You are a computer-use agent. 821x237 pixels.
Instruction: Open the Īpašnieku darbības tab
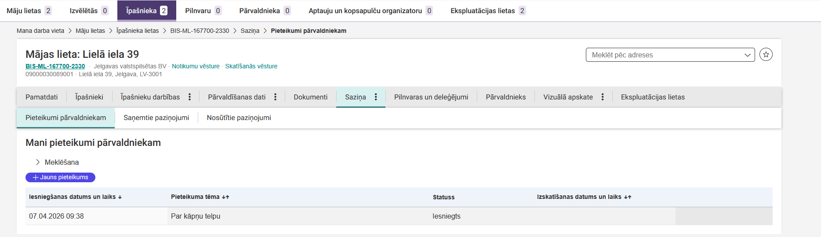pyautogui.click(x=150, y=97)
